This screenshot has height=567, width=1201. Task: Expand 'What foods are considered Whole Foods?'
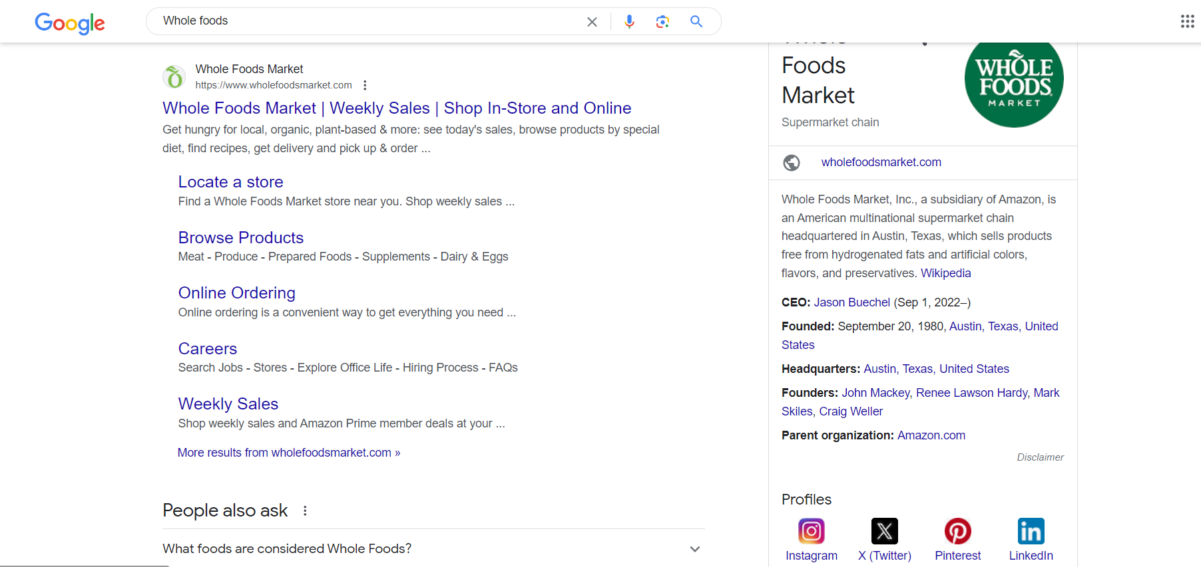coord(433,549)
